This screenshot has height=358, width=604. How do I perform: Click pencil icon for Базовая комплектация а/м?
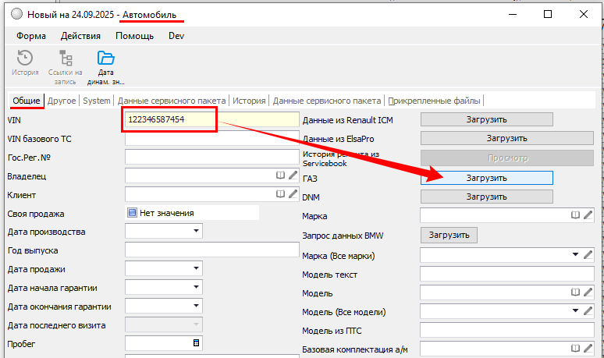[x=588, y=349]
